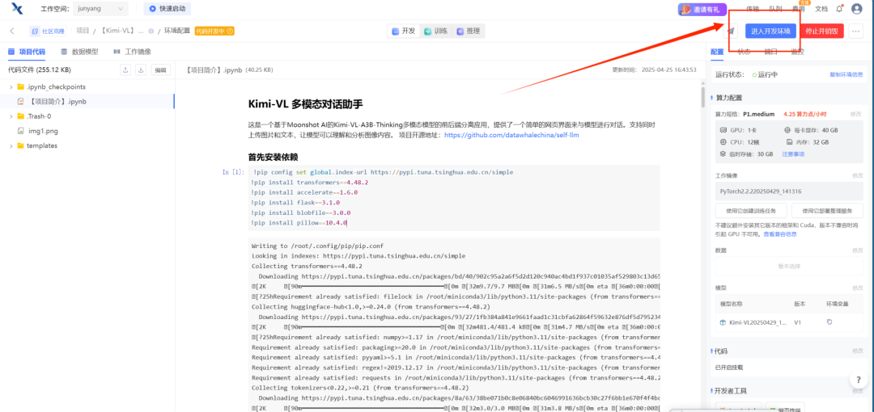Switch to the 项目代码 tab
This screenshot has height=412, width=874.
click(27, 52)
